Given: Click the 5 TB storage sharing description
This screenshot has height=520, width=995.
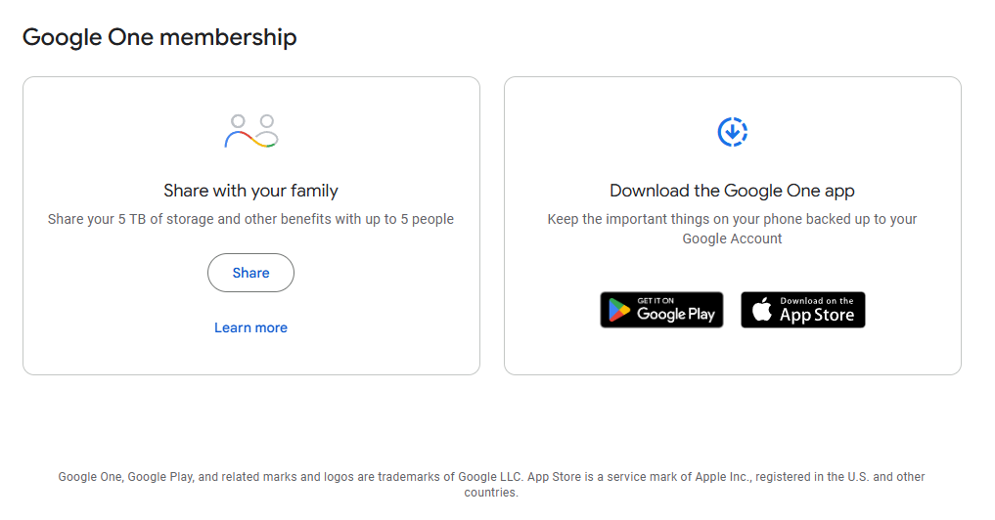Looking at the screenshot, I should (x=250, y=219).
